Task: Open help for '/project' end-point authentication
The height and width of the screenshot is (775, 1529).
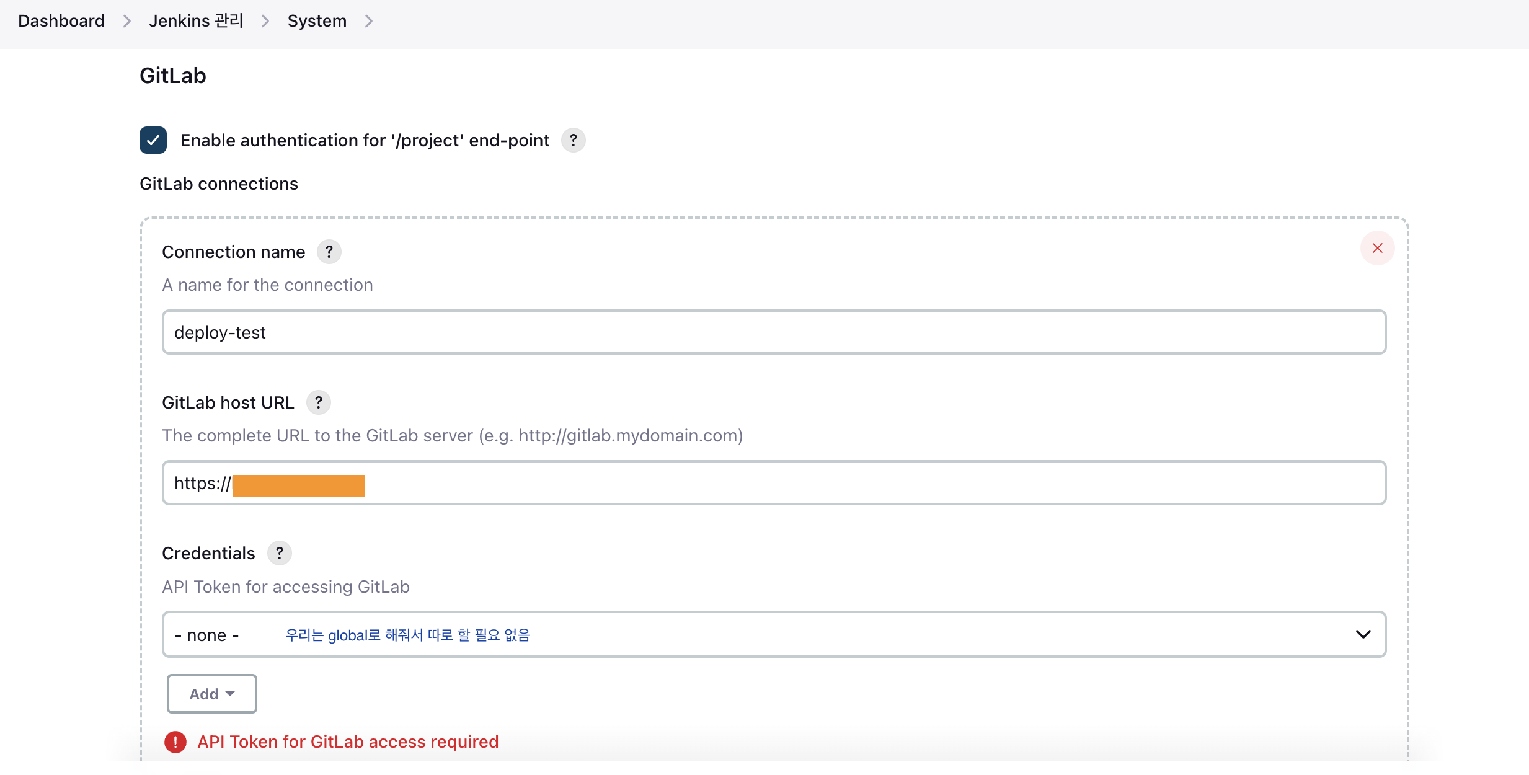Action: point(574,140)
